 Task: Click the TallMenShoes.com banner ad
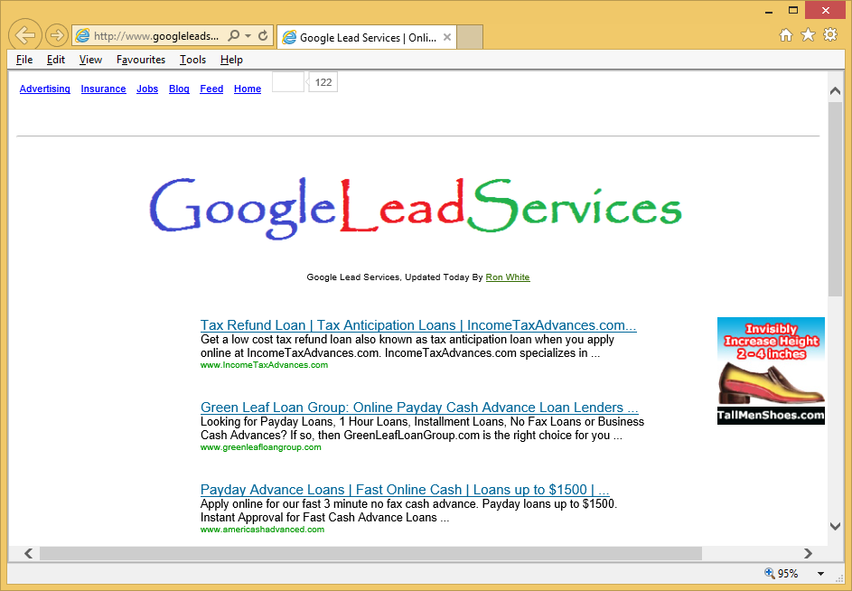click(771, 371)
